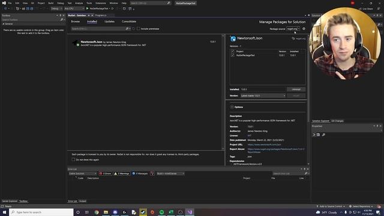
Task: Open the Git Changes tab
Action: (337, 121)
